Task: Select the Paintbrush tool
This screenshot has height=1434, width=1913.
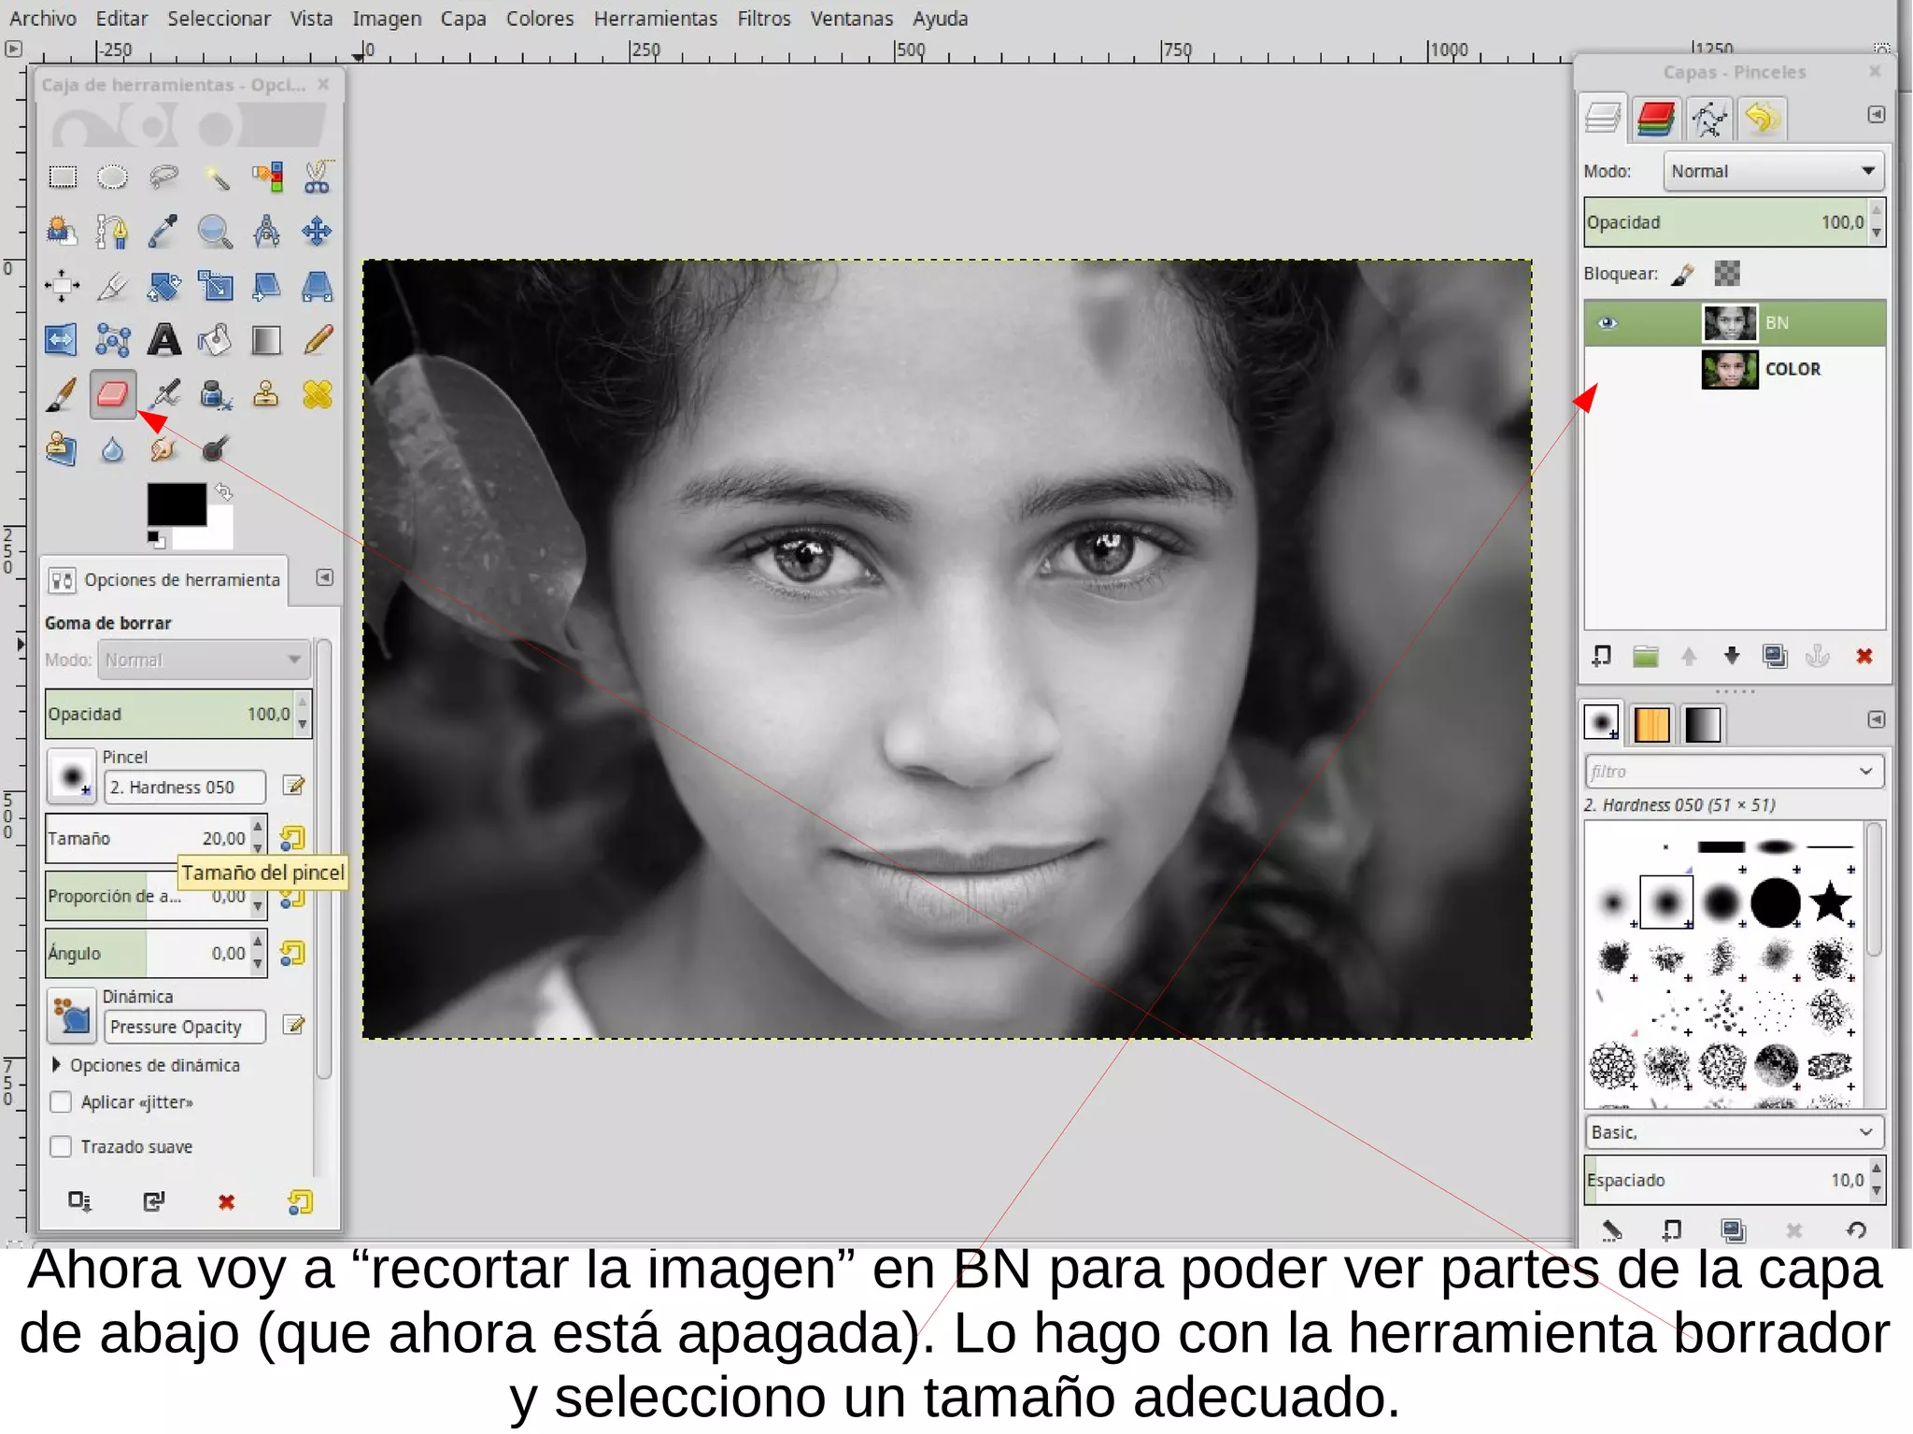Action: pyautogui.click(x=63, y=394)
